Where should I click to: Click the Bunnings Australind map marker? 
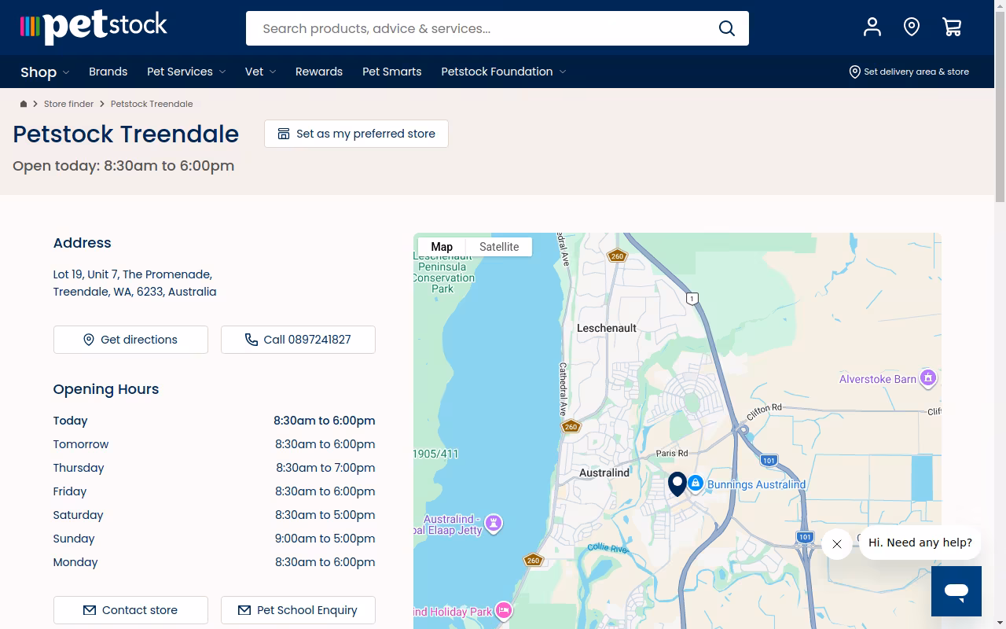click(695, 484)
